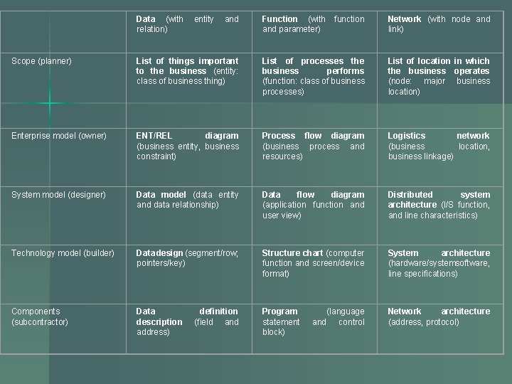This screenshot has width=512, height=384.
Task: Click the 'Logistics network' cell
Action: click(x=439, y=146)
